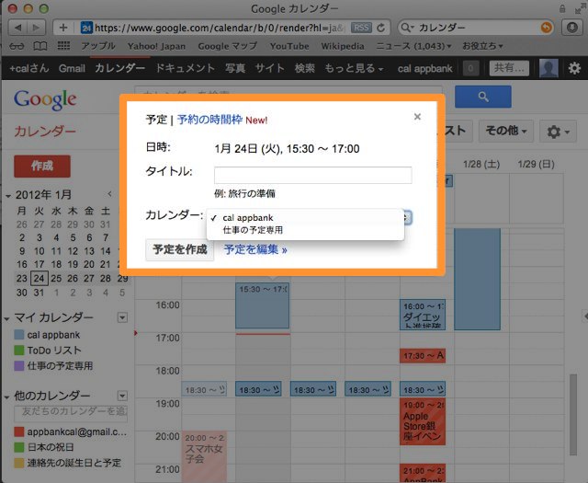This screenshot has width=588, height=483.
Task: Collapse the マイ カレンダー section triangle
Action: click(x=7, y=319)
